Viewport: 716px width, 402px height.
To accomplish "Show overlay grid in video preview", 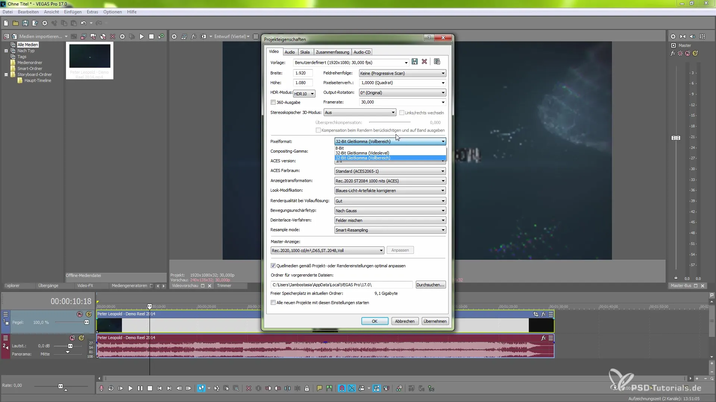I will [x=256, y=36].
